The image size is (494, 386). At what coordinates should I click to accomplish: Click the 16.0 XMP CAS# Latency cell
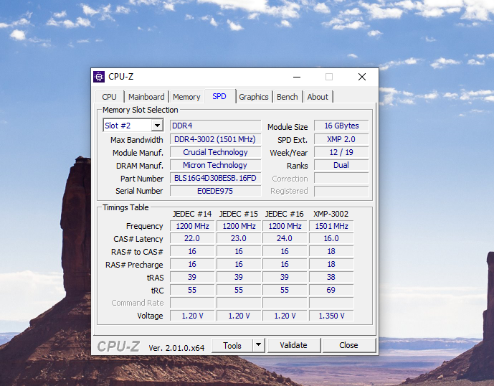click(x=331, y=238)
